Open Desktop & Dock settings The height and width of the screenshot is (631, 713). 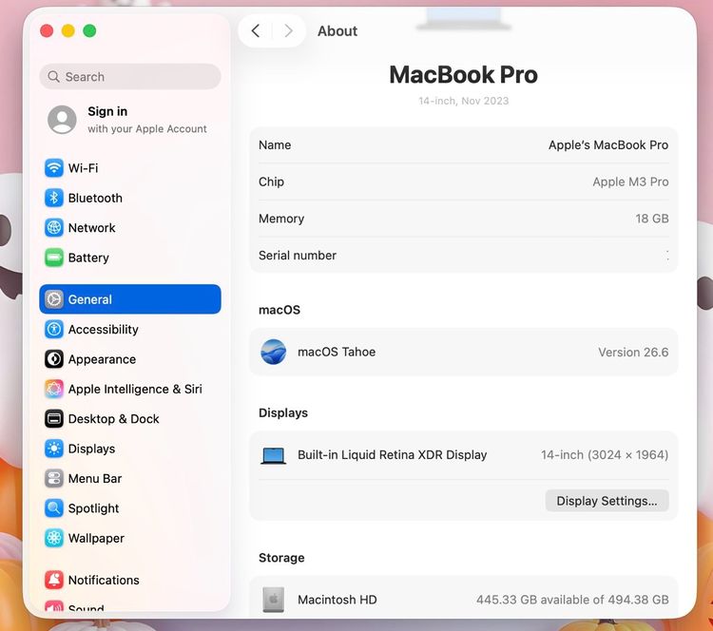coord(130,418)
